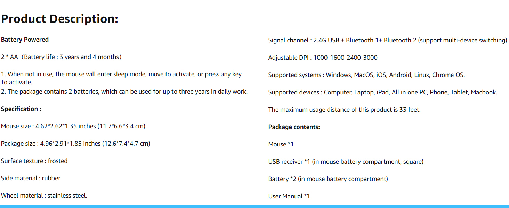The height and width of the screenshot is (208, 509).
Task: Click the Side material rubber line
Action: click(31, 178)
